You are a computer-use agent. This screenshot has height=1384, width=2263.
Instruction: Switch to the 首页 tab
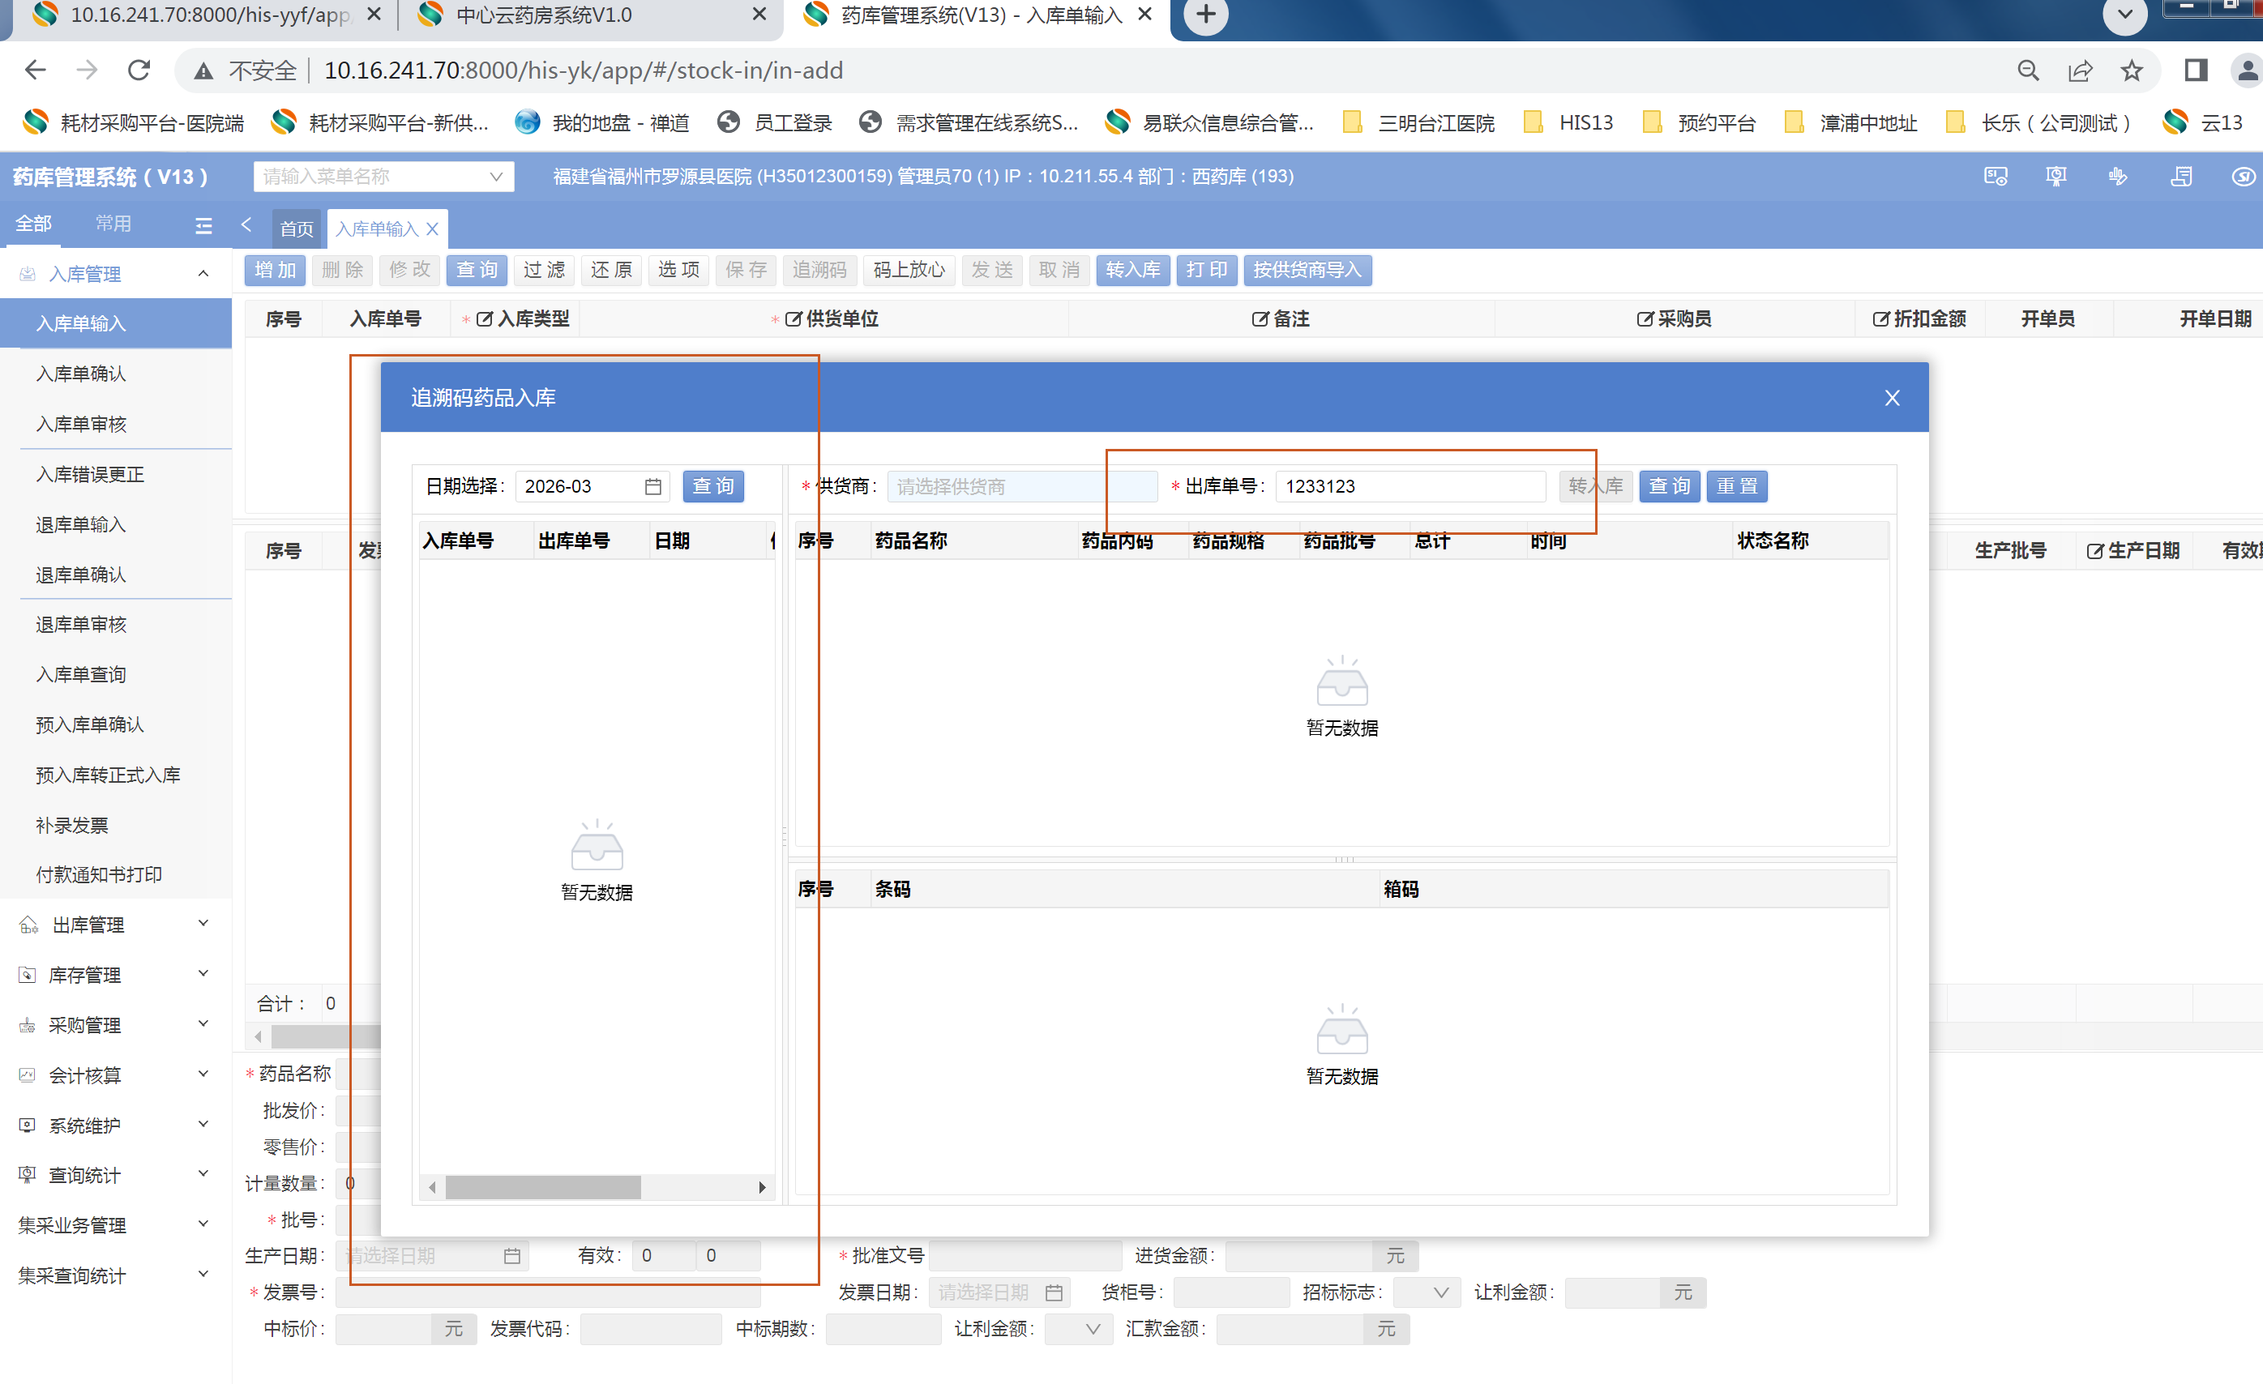click(x=297, y=229)
